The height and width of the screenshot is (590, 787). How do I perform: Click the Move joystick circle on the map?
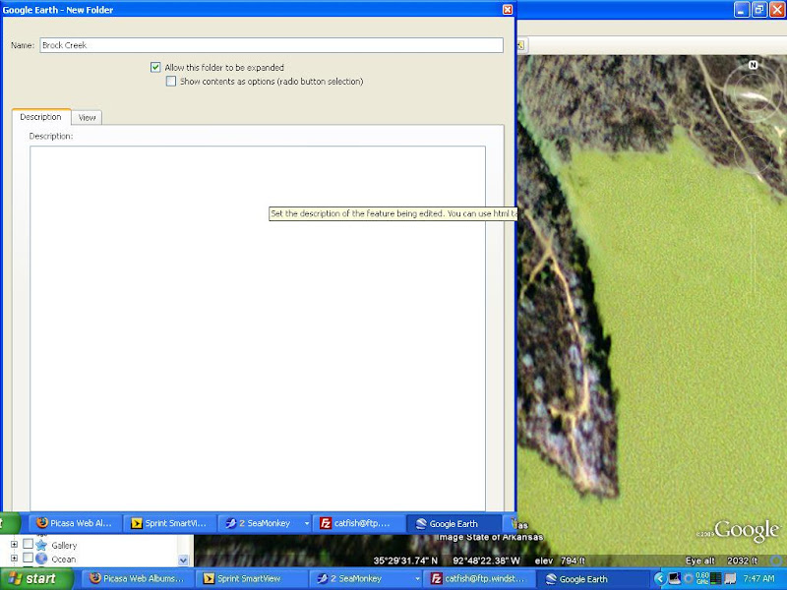[753, 154]
